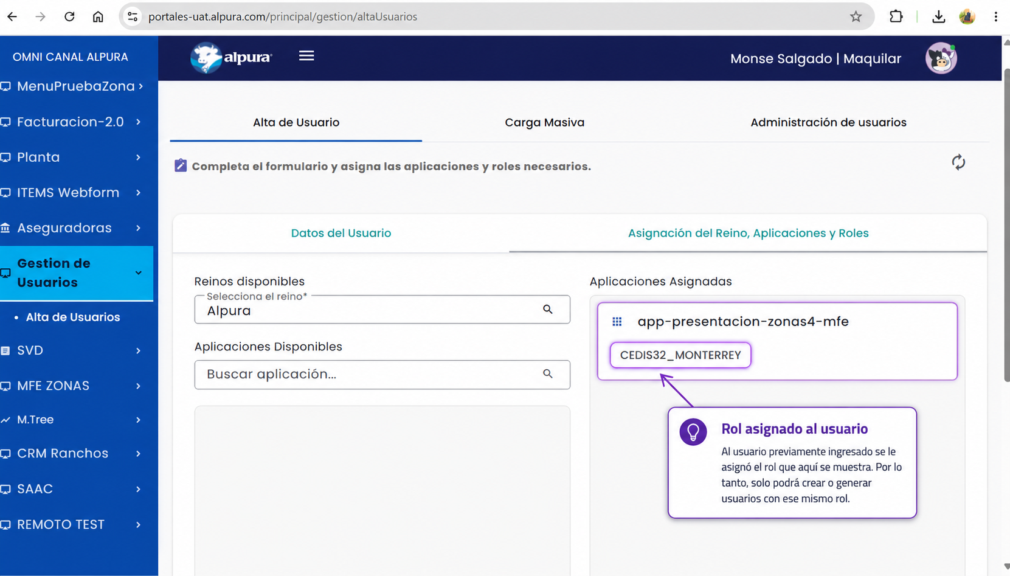Image resolution: width=1010 pixels, height=576 pixels.
Task: Click the REMOTO TEST monitor icon
Action: pos(5,525)
